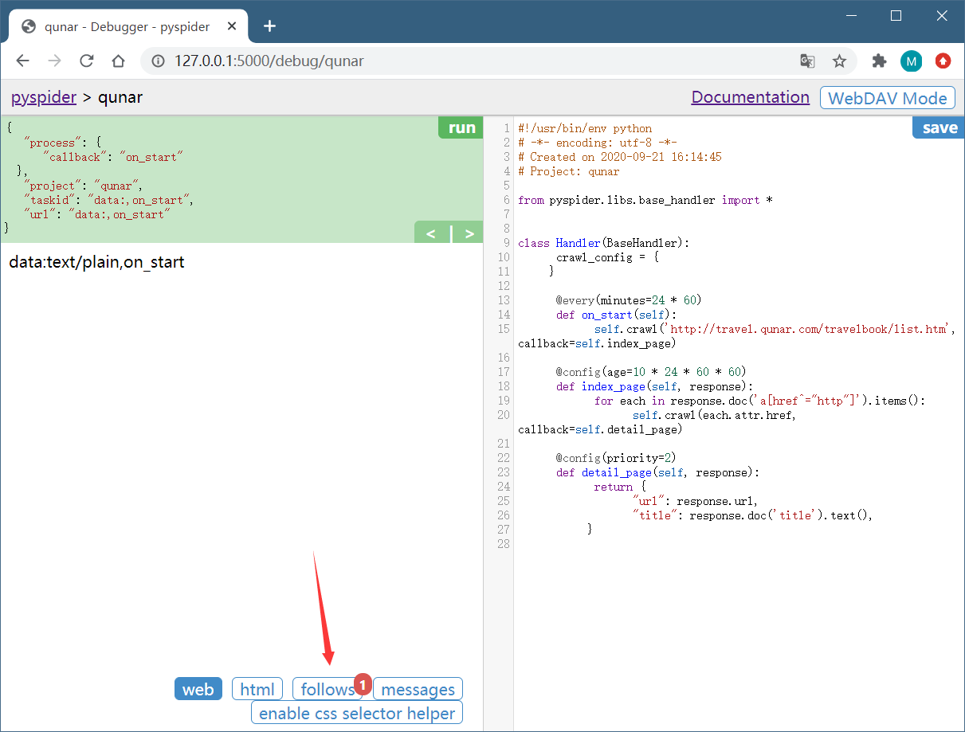This screenshot has width=965, height=732.
Task: Switch to the html tab
Action: [x=257, y=689]
